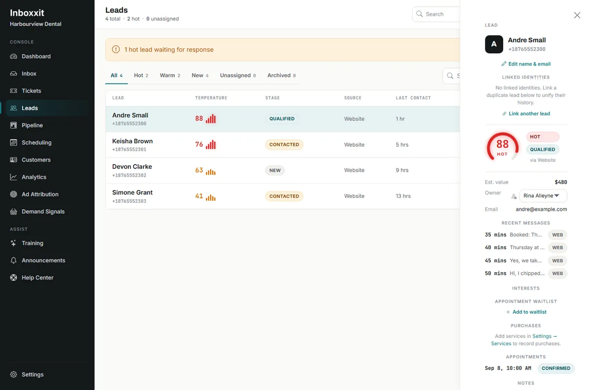Viewport: 592px width, 390px height.
Task: Switch to the All leads tab
Action: tap(116, 76)
